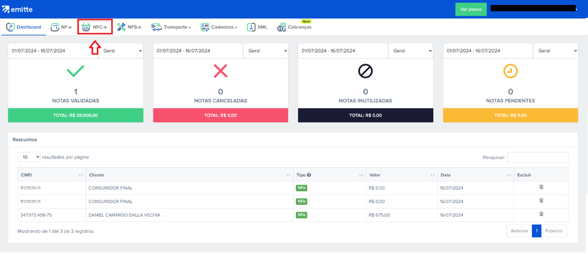Screen dimensions: 588x254
Task: Switch to the Dashboard tab
Action: [x=24, y=27]
